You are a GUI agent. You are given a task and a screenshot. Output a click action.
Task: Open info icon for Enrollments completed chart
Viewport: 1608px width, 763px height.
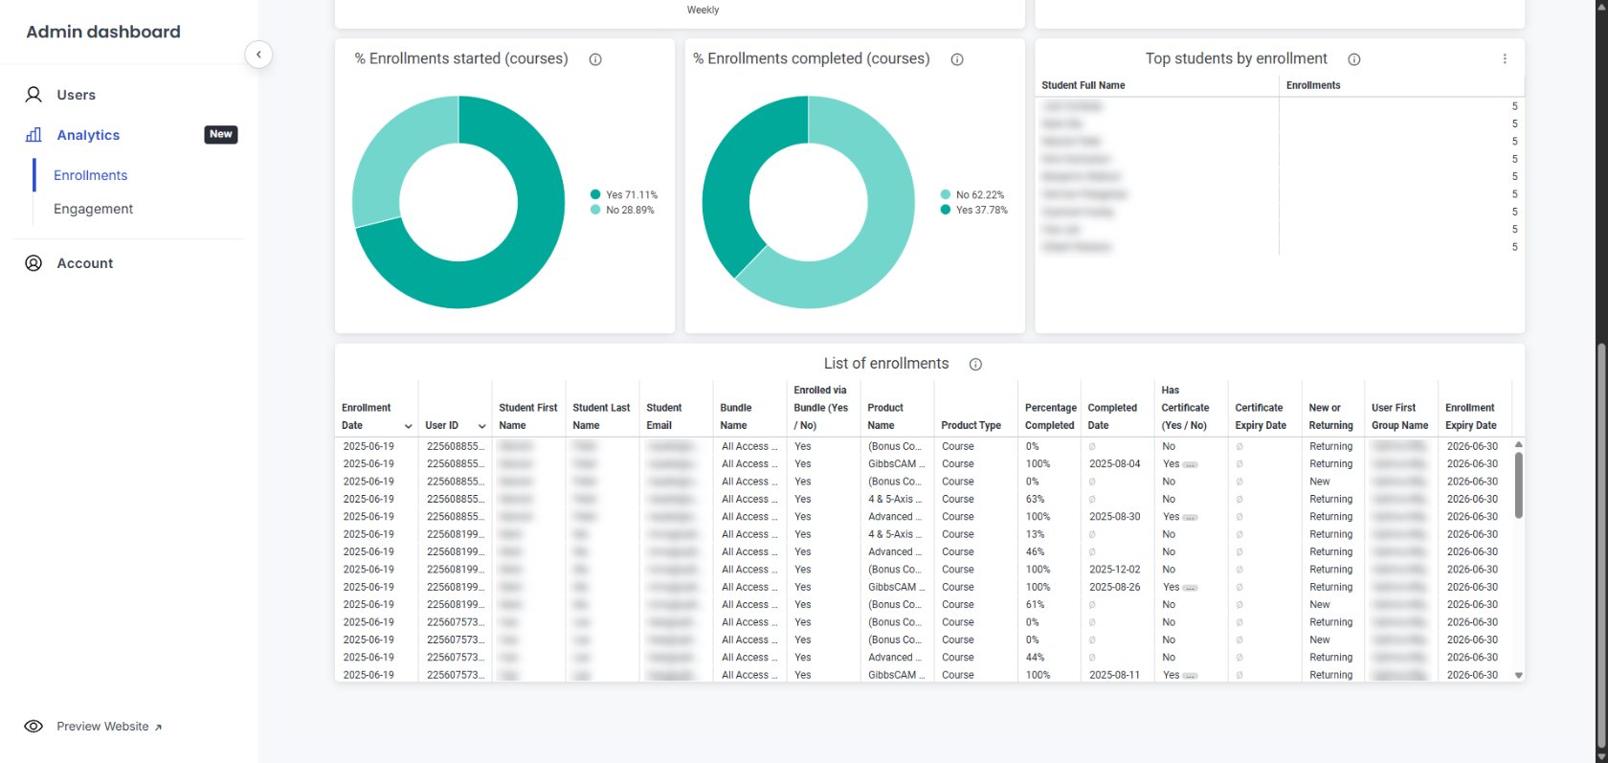click(957, 59)
